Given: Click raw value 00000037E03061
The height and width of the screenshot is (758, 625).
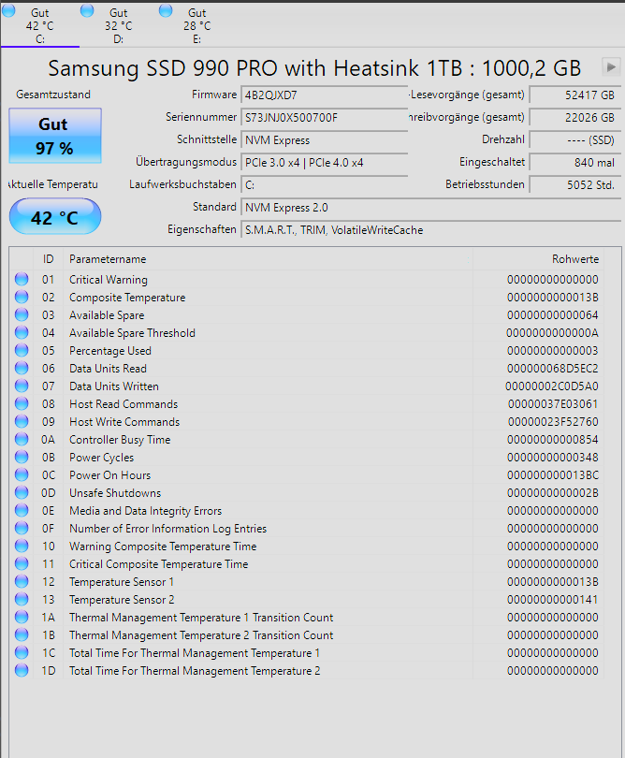Looking at the screenshot, I should (x=553, y=404).
